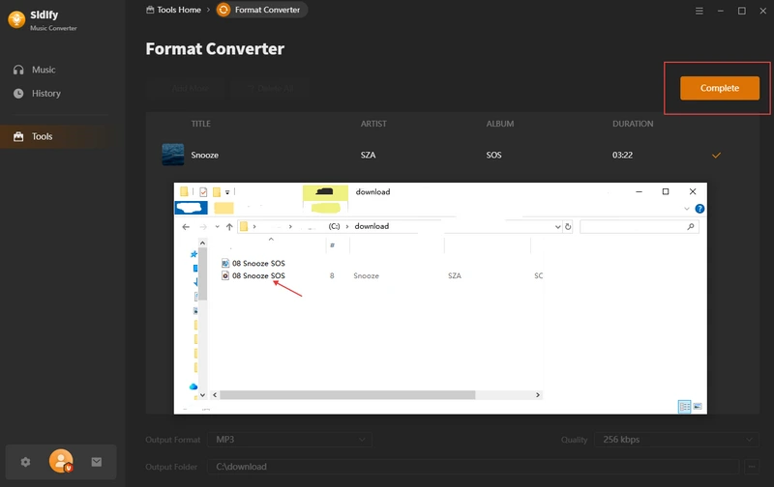Open Explorer Help question mark icon
Screen dimensions: 774x487
click(x=700, y=209)
